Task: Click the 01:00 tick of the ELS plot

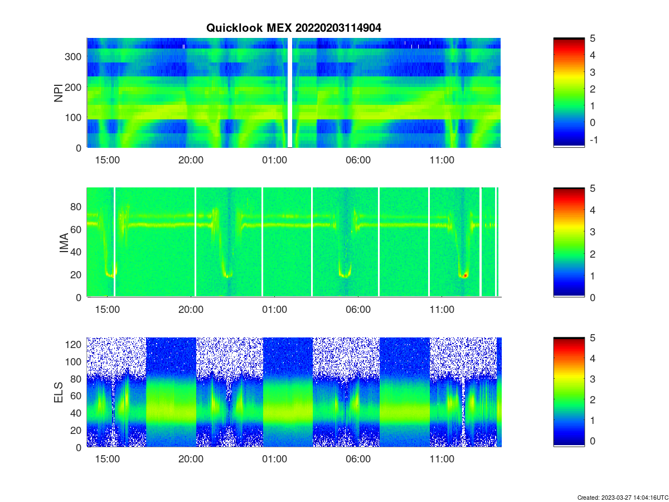Action: (274, 459)
